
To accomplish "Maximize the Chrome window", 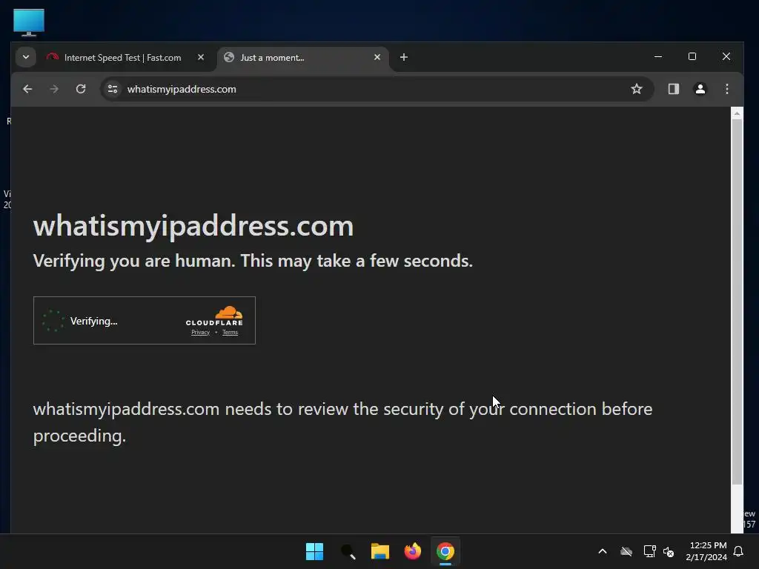I will (x=692, y=56).
